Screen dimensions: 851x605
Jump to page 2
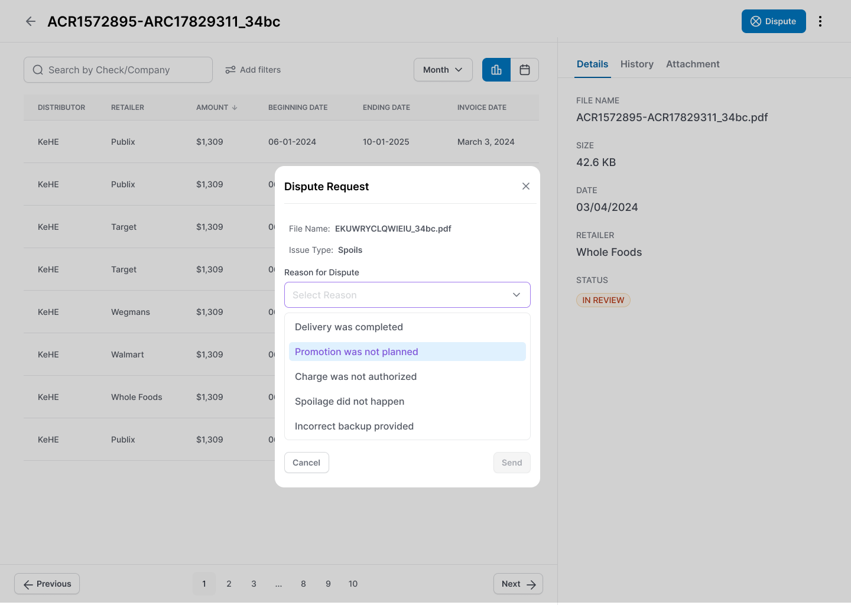click(x=229, y=584)
